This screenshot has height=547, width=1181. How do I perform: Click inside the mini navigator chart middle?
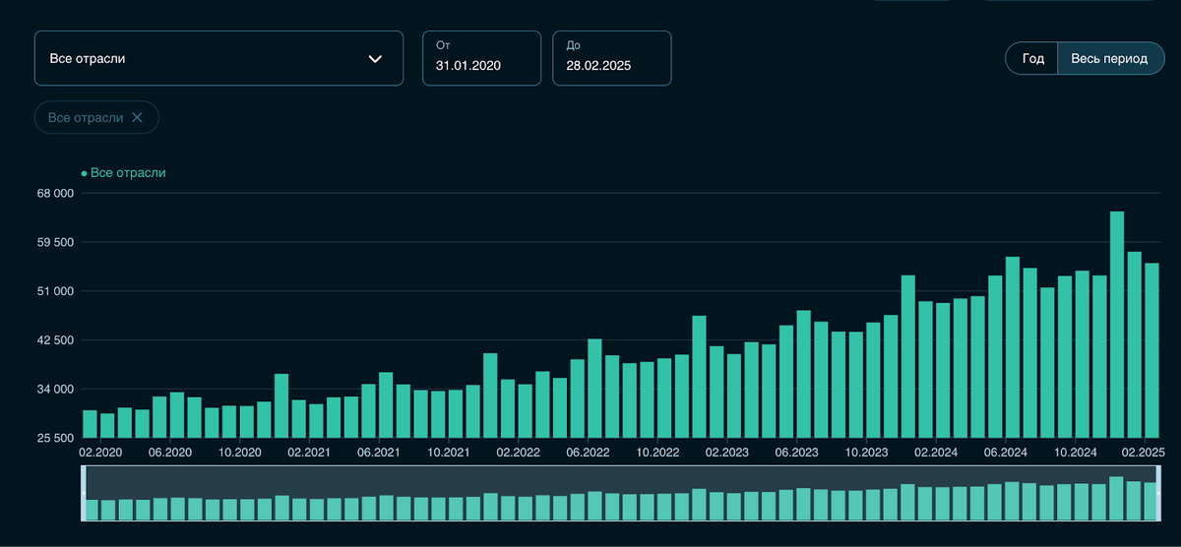[x=621, y=493]
